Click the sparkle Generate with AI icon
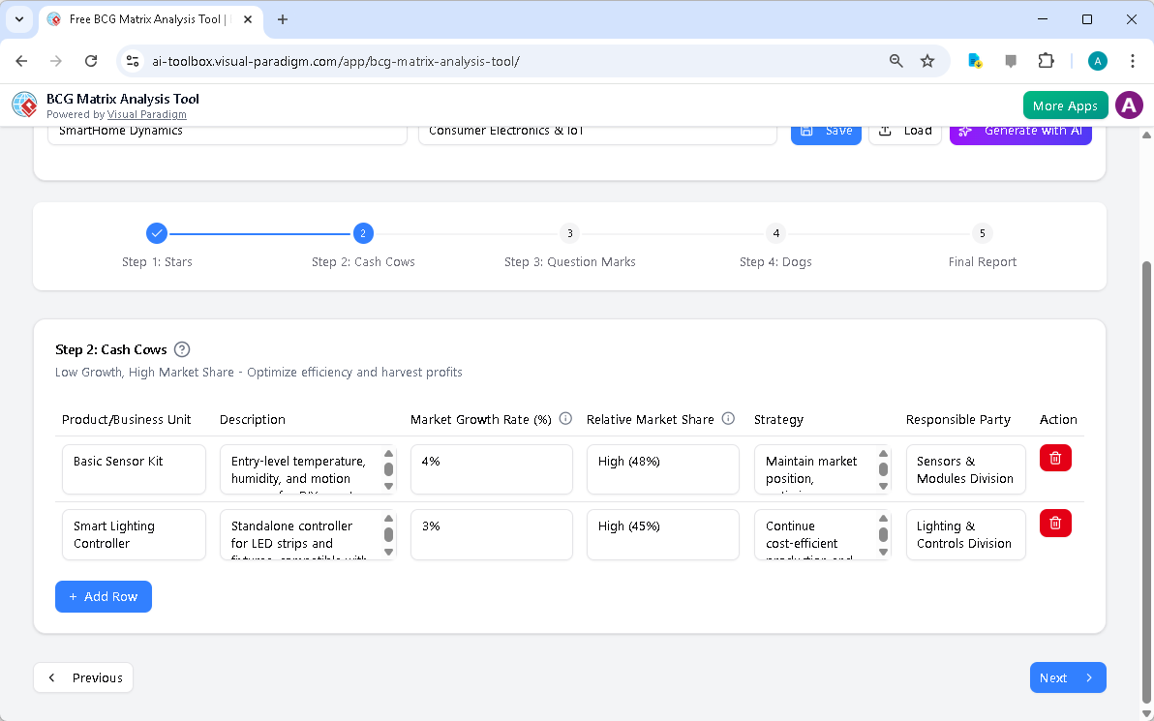This screenshot has width=1154, height=721. [x=964, y=130]
